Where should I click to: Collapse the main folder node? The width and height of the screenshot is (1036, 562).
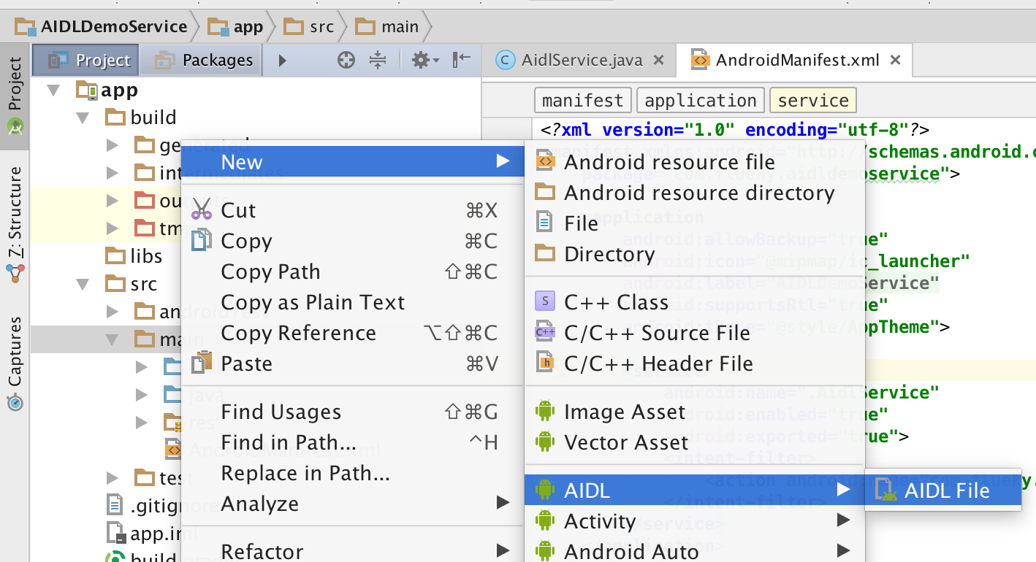pyautogui.click(x=112, y=339)
